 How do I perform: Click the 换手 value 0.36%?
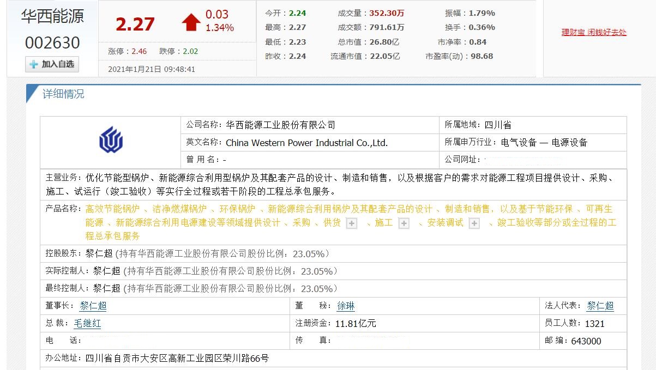pos(482,27)
